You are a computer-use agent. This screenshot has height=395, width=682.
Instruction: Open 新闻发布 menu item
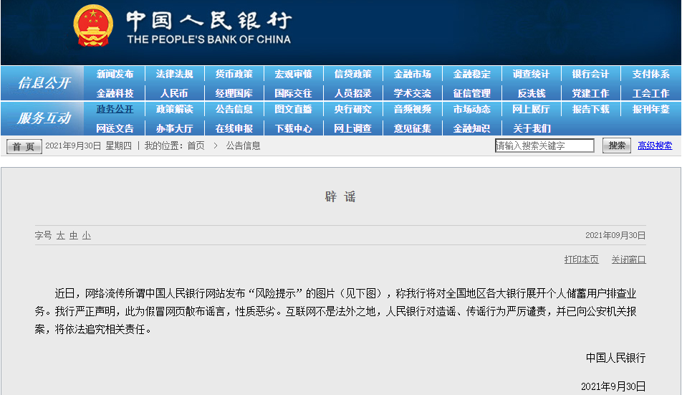(115, 74)
